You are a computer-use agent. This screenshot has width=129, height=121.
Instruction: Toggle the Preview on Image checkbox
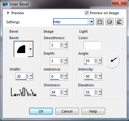[x=87, y=13]
